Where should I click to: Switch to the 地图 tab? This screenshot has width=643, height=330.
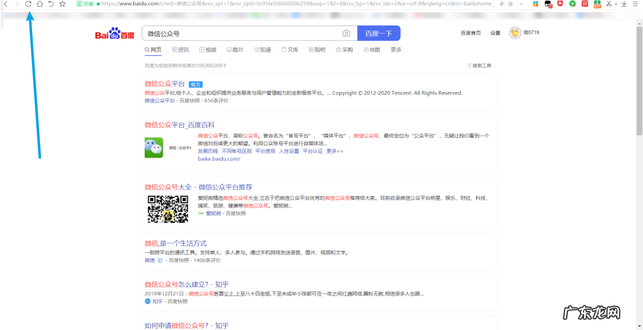tap(372, 50)
